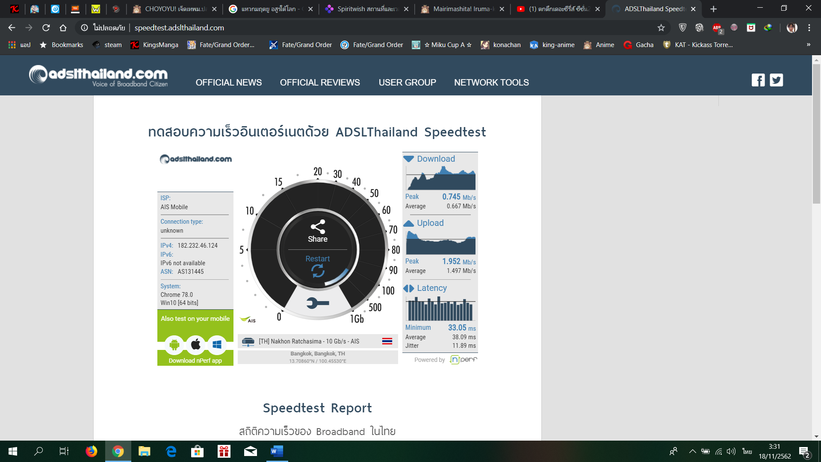The image size is (821, 462).
Task: Open OFFICIAL REVIEWS menu
Action: point(320,82)
